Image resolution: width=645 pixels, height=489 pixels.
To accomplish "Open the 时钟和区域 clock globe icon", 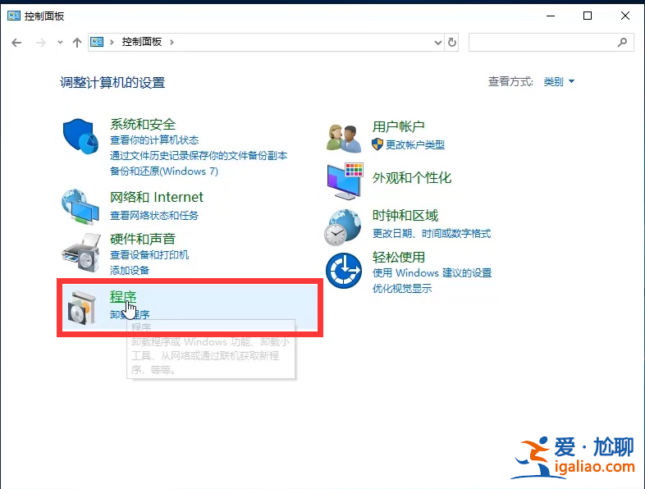I will (x=343, y=227).
